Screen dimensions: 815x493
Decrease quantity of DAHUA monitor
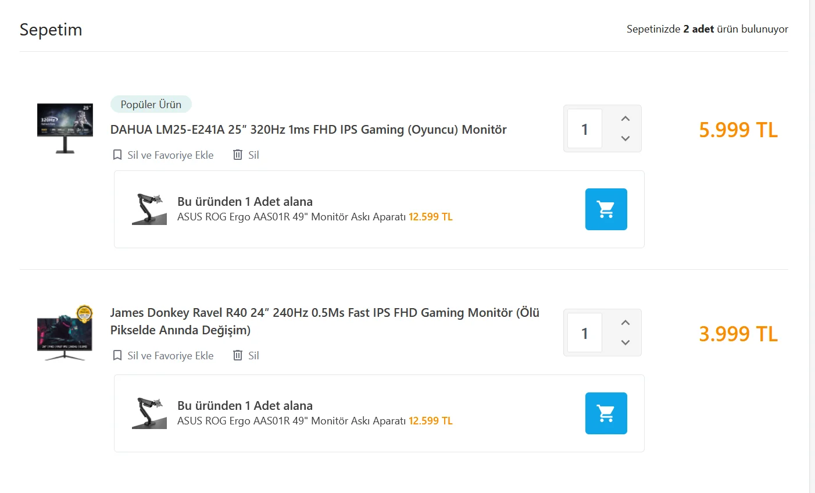point(625,138)
